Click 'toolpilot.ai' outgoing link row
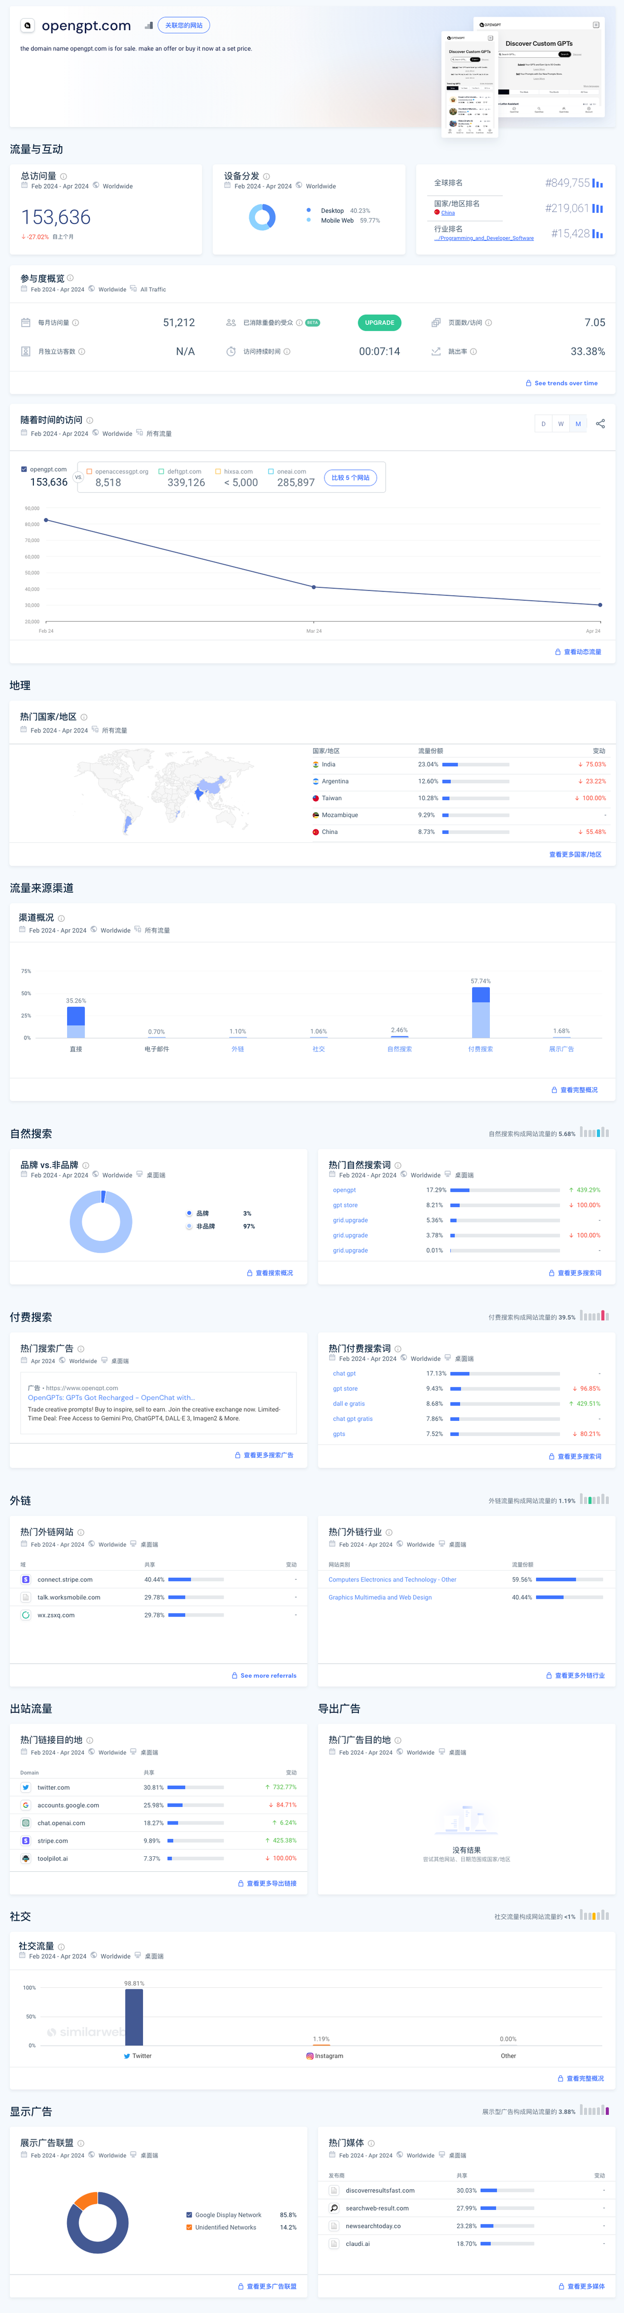This screenshot has height=2313, width=624. (x=158, y=1859)
